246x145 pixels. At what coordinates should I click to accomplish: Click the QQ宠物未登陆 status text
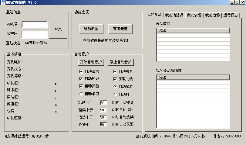tap(36, 43)
